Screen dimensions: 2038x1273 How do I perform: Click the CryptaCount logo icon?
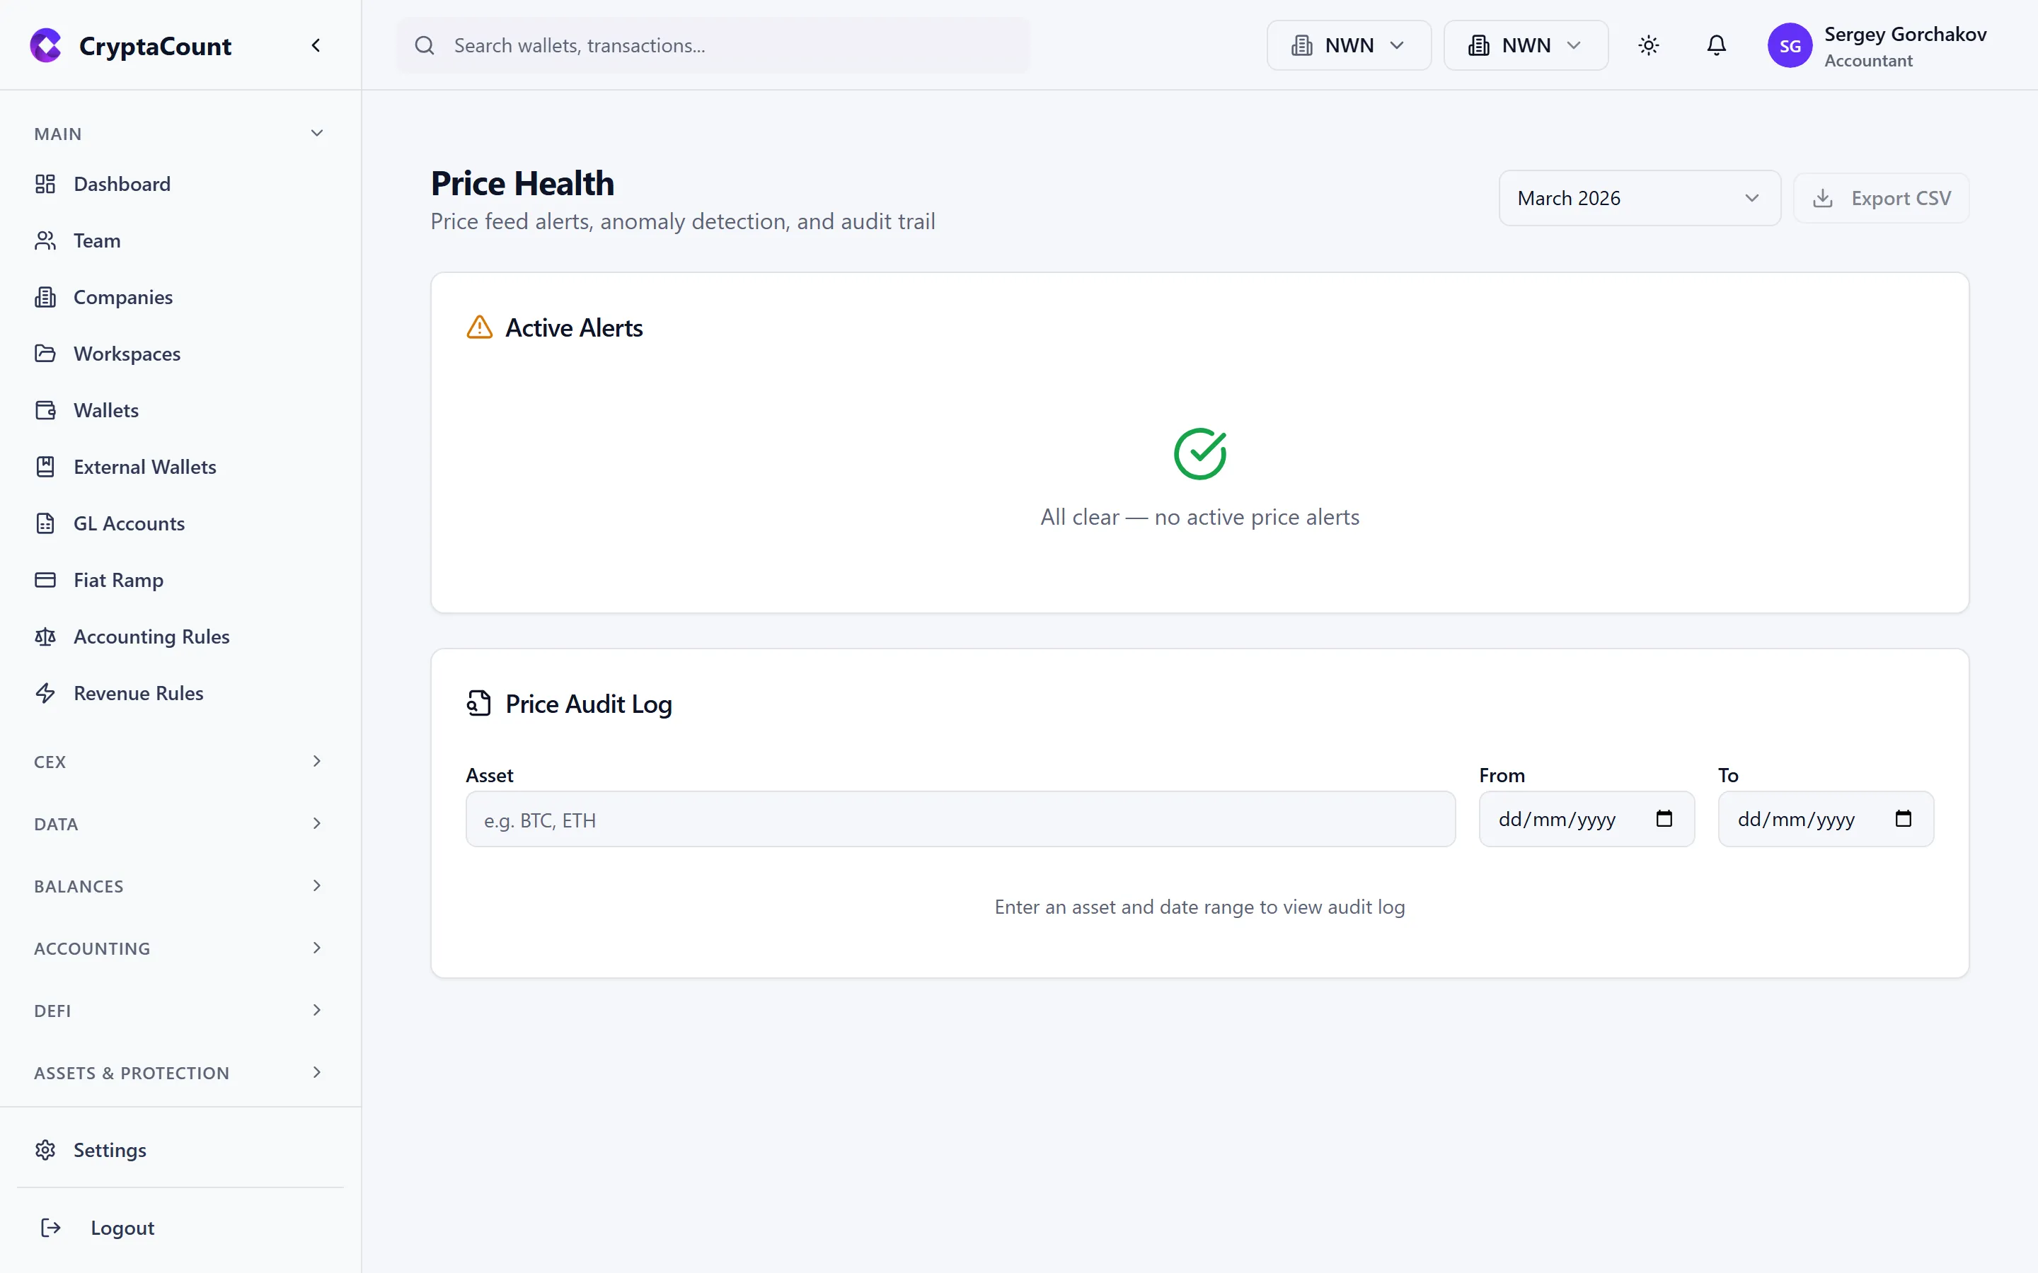(x=45, y=45)
